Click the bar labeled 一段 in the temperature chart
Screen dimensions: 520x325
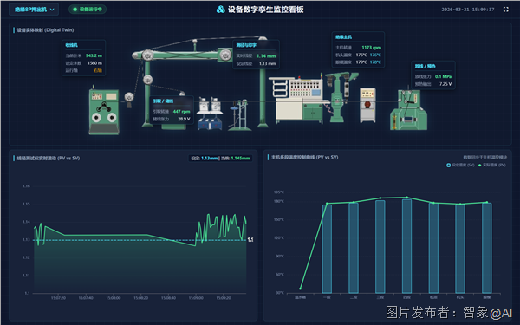point(327,249)
